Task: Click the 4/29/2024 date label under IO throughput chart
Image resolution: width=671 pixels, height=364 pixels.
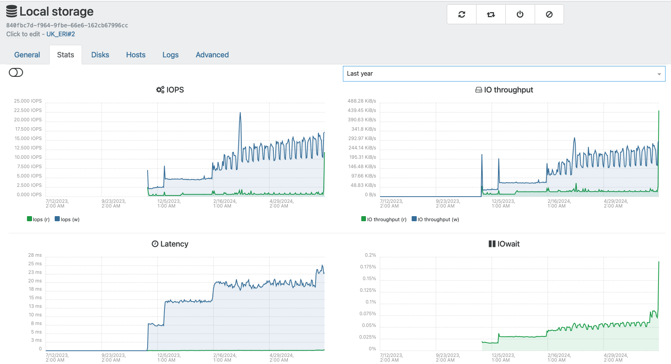Action: (x=616, y=204)
